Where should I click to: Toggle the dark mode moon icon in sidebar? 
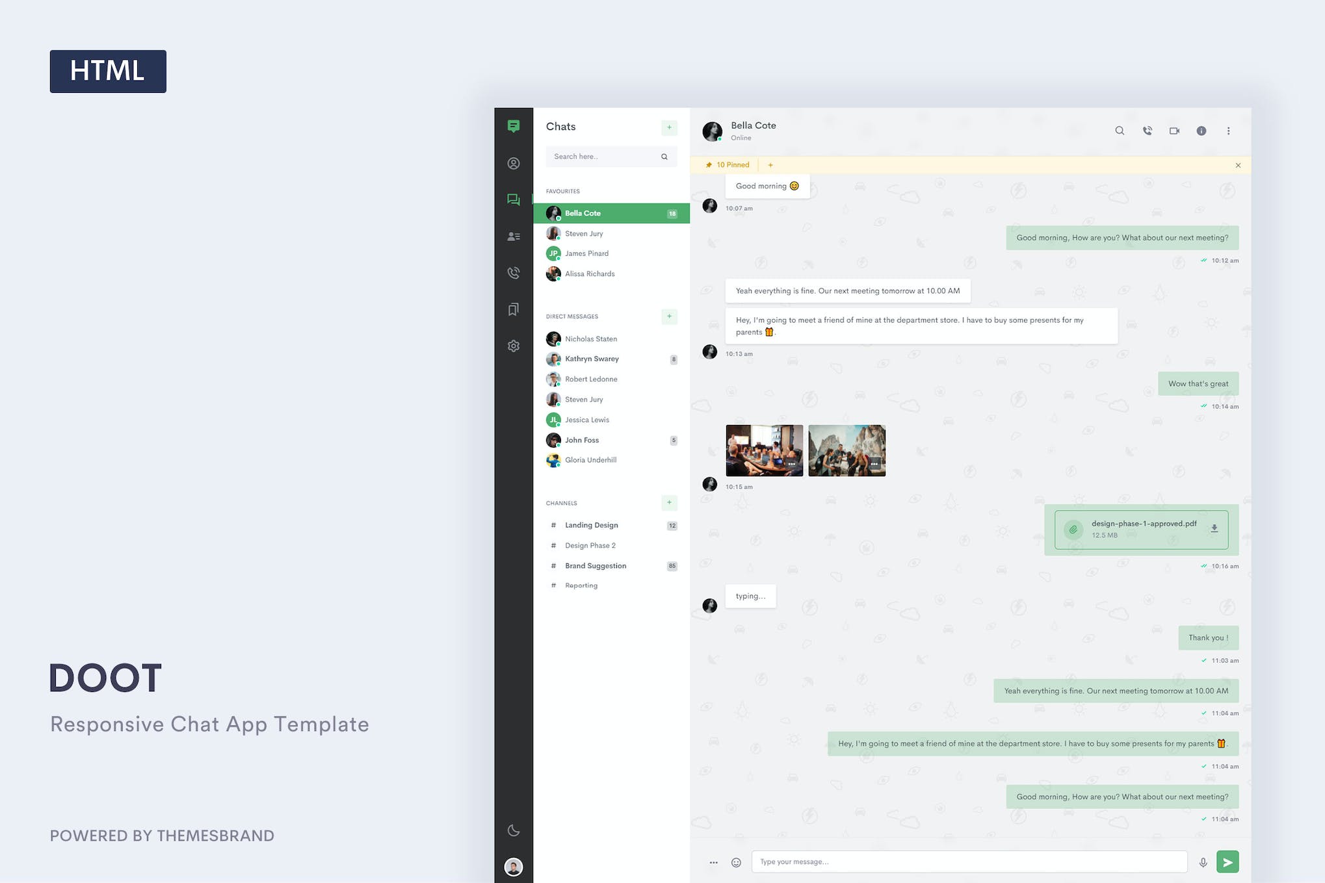point(514,830)
